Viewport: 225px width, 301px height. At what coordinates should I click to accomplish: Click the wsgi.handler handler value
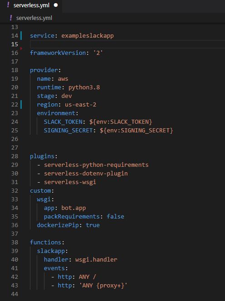coord(96,260)
